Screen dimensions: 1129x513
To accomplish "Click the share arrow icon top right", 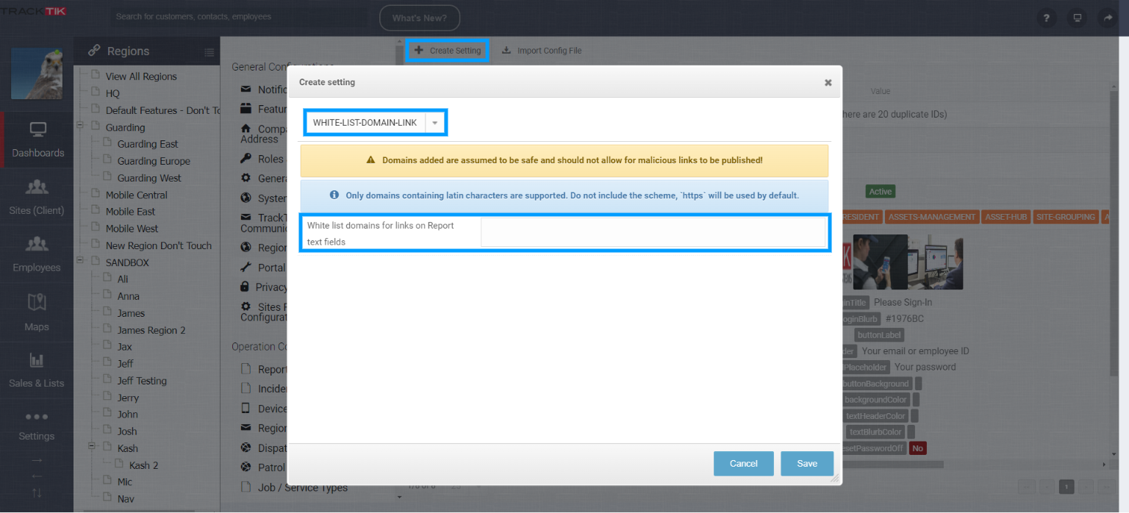I will 1107,18.
